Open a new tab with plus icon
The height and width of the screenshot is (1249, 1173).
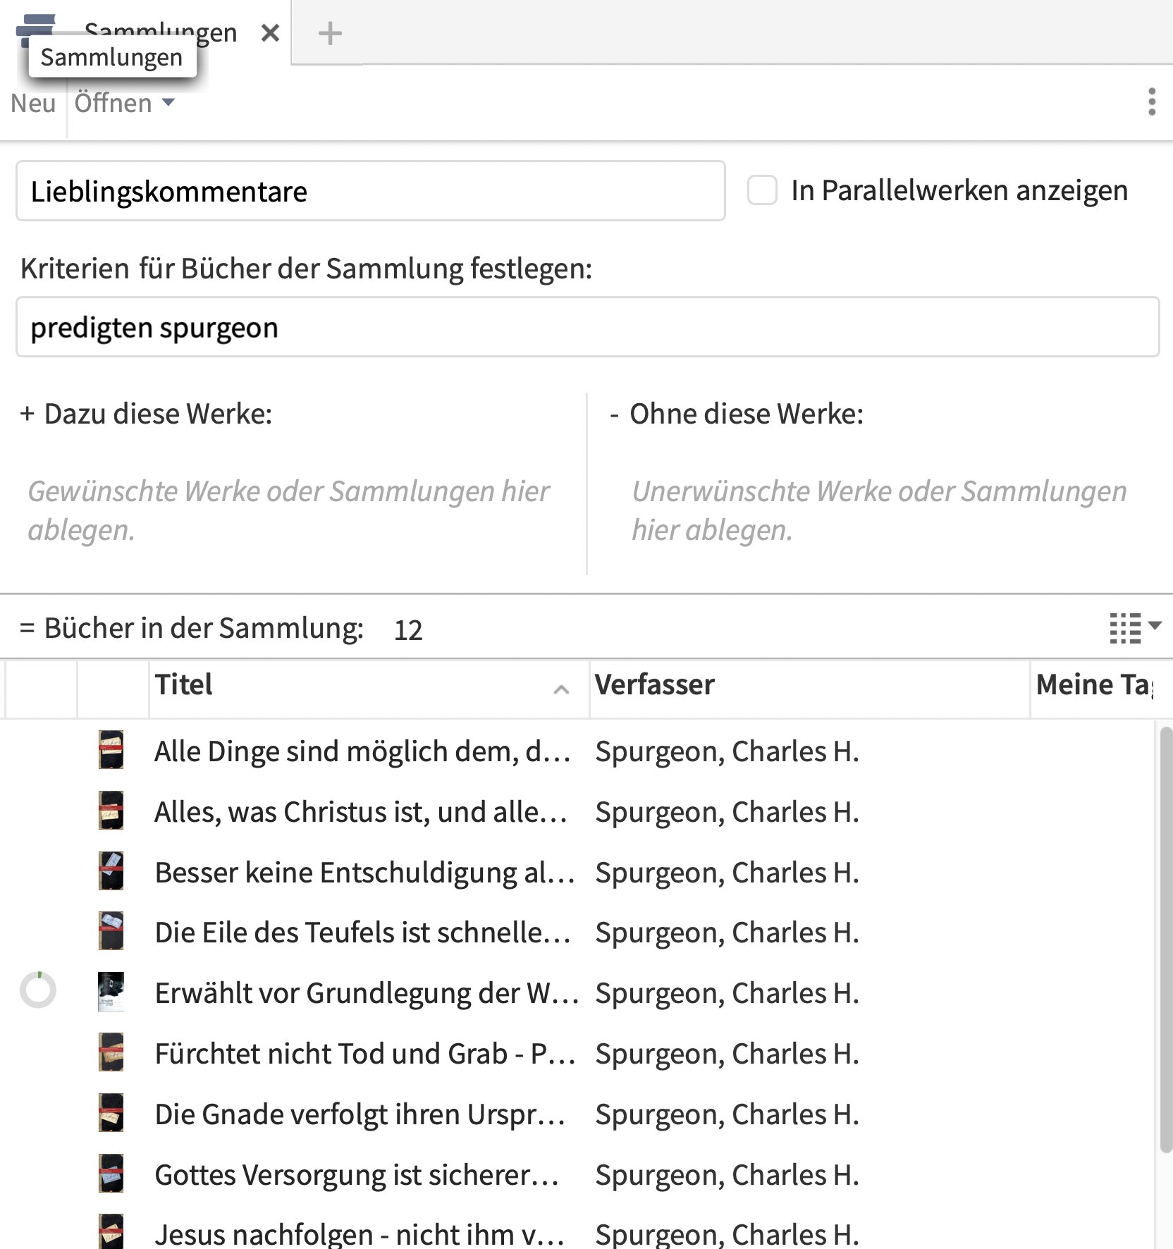(329, 33)
